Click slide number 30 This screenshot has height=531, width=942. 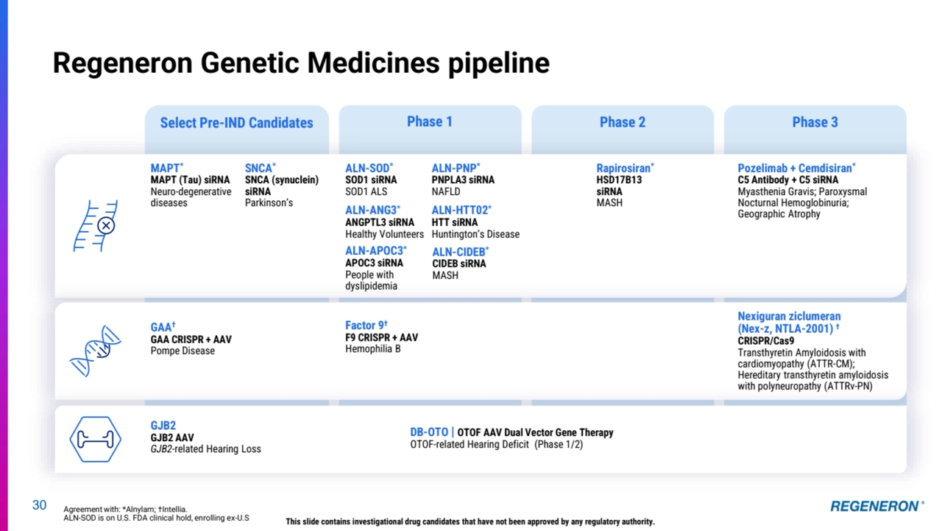(x=39, y=505)
